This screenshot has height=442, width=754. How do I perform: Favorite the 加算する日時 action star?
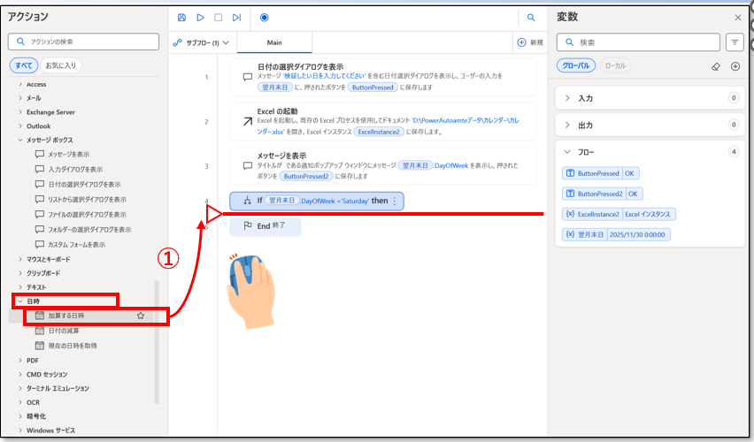[x=141, y=316]
